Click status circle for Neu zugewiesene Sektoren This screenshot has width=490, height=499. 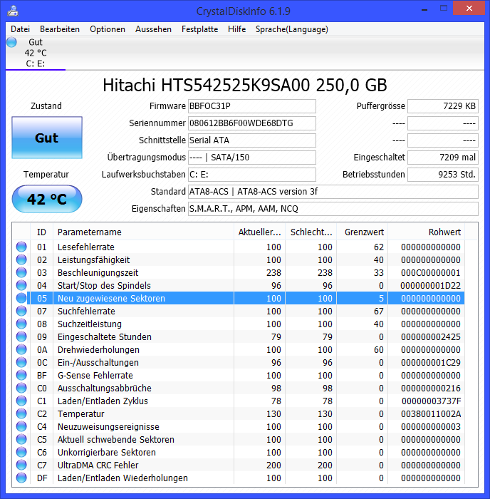point(21,298)
